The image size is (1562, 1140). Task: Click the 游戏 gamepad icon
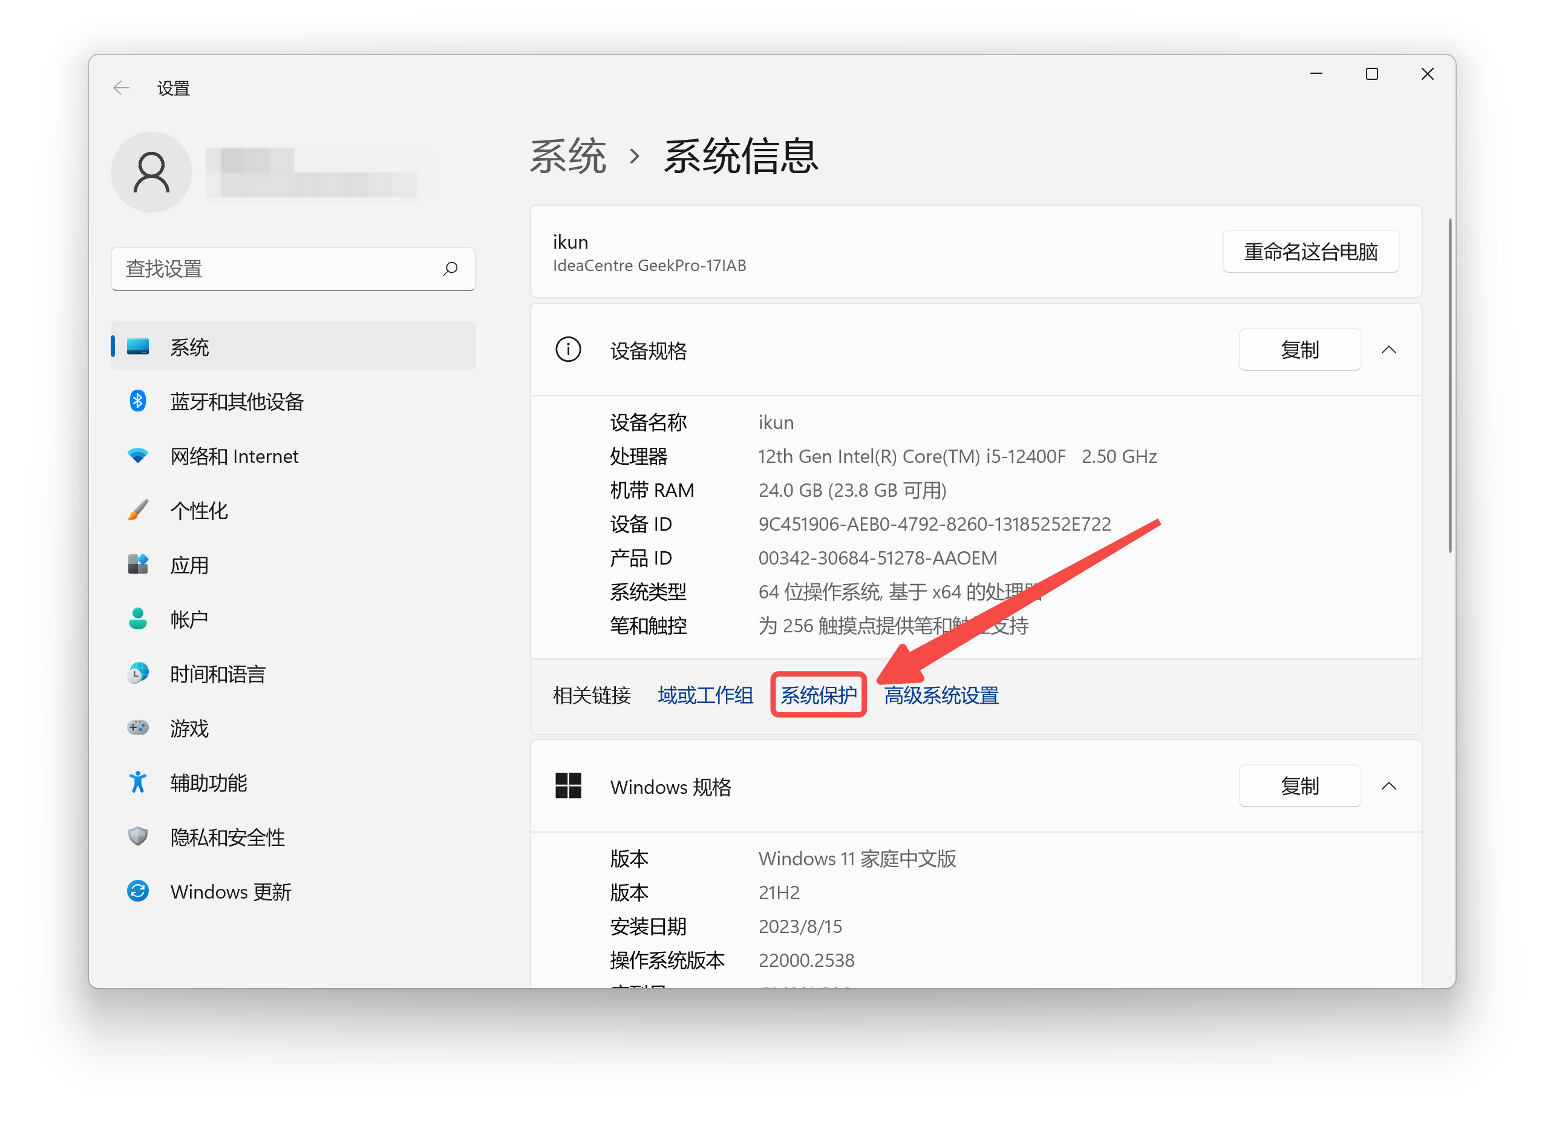click(x=138, y=728)
